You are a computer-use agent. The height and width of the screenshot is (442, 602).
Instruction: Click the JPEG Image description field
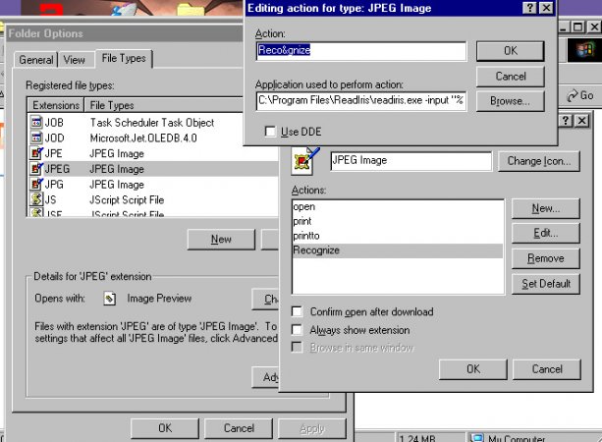[x=410, y=161]
